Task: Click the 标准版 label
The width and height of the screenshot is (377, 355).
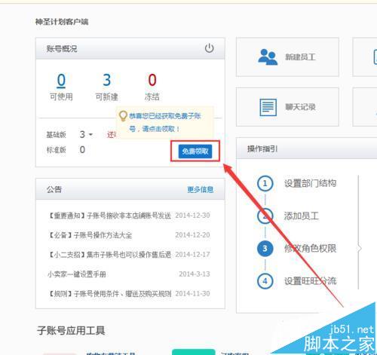Action: coord(57,150)
